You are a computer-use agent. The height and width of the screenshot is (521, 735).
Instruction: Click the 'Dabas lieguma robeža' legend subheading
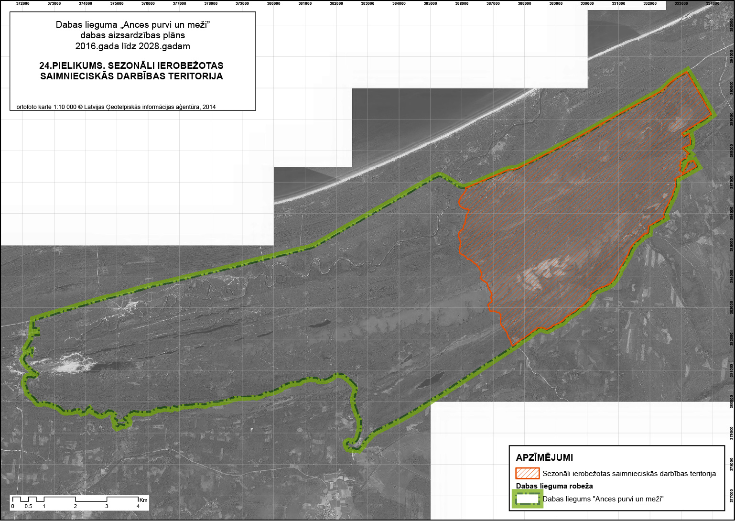(x=554, y=486)
